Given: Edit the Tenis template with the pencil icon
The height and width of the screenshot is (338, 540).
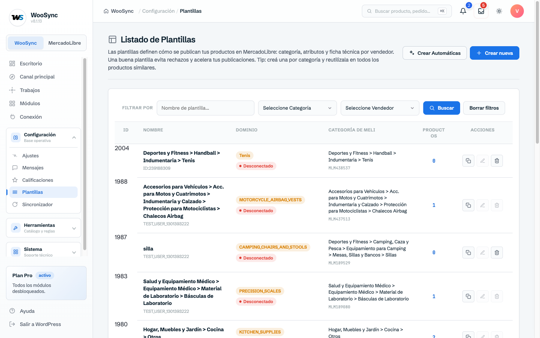Looking at the screenshot, I should pyautogui.click(x=483, y=161).
